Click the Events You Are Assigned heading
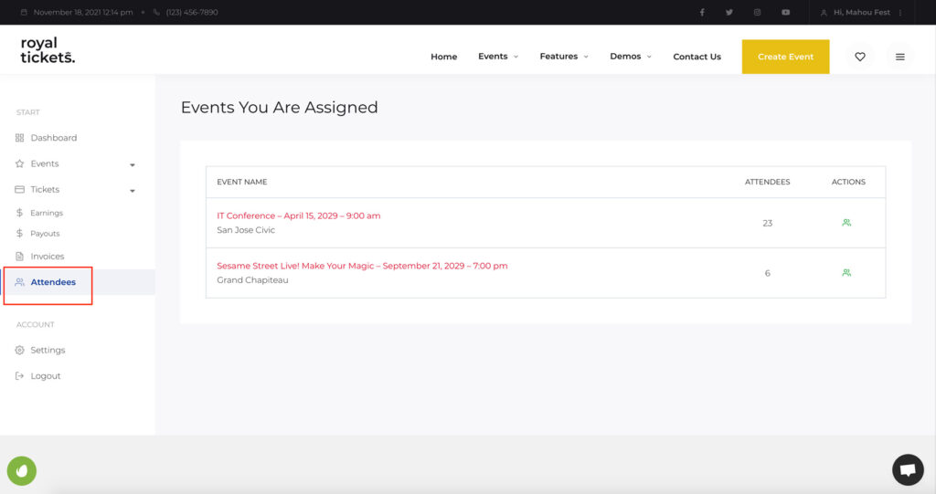The height and width of the screenshot is (494, 936). tap(279, 108)
